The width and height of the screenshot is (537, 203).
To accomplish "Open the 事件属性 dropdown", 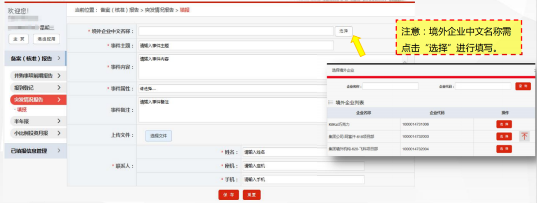I will pos(234,89).
